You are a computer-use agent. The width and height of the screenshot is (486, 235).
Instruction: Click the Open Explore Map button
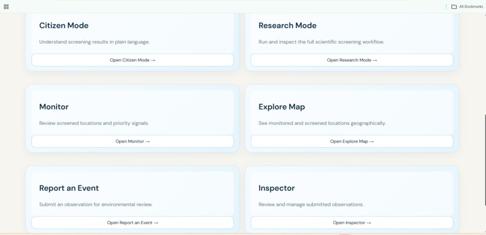pyautogui.click(x=352, y=141)
